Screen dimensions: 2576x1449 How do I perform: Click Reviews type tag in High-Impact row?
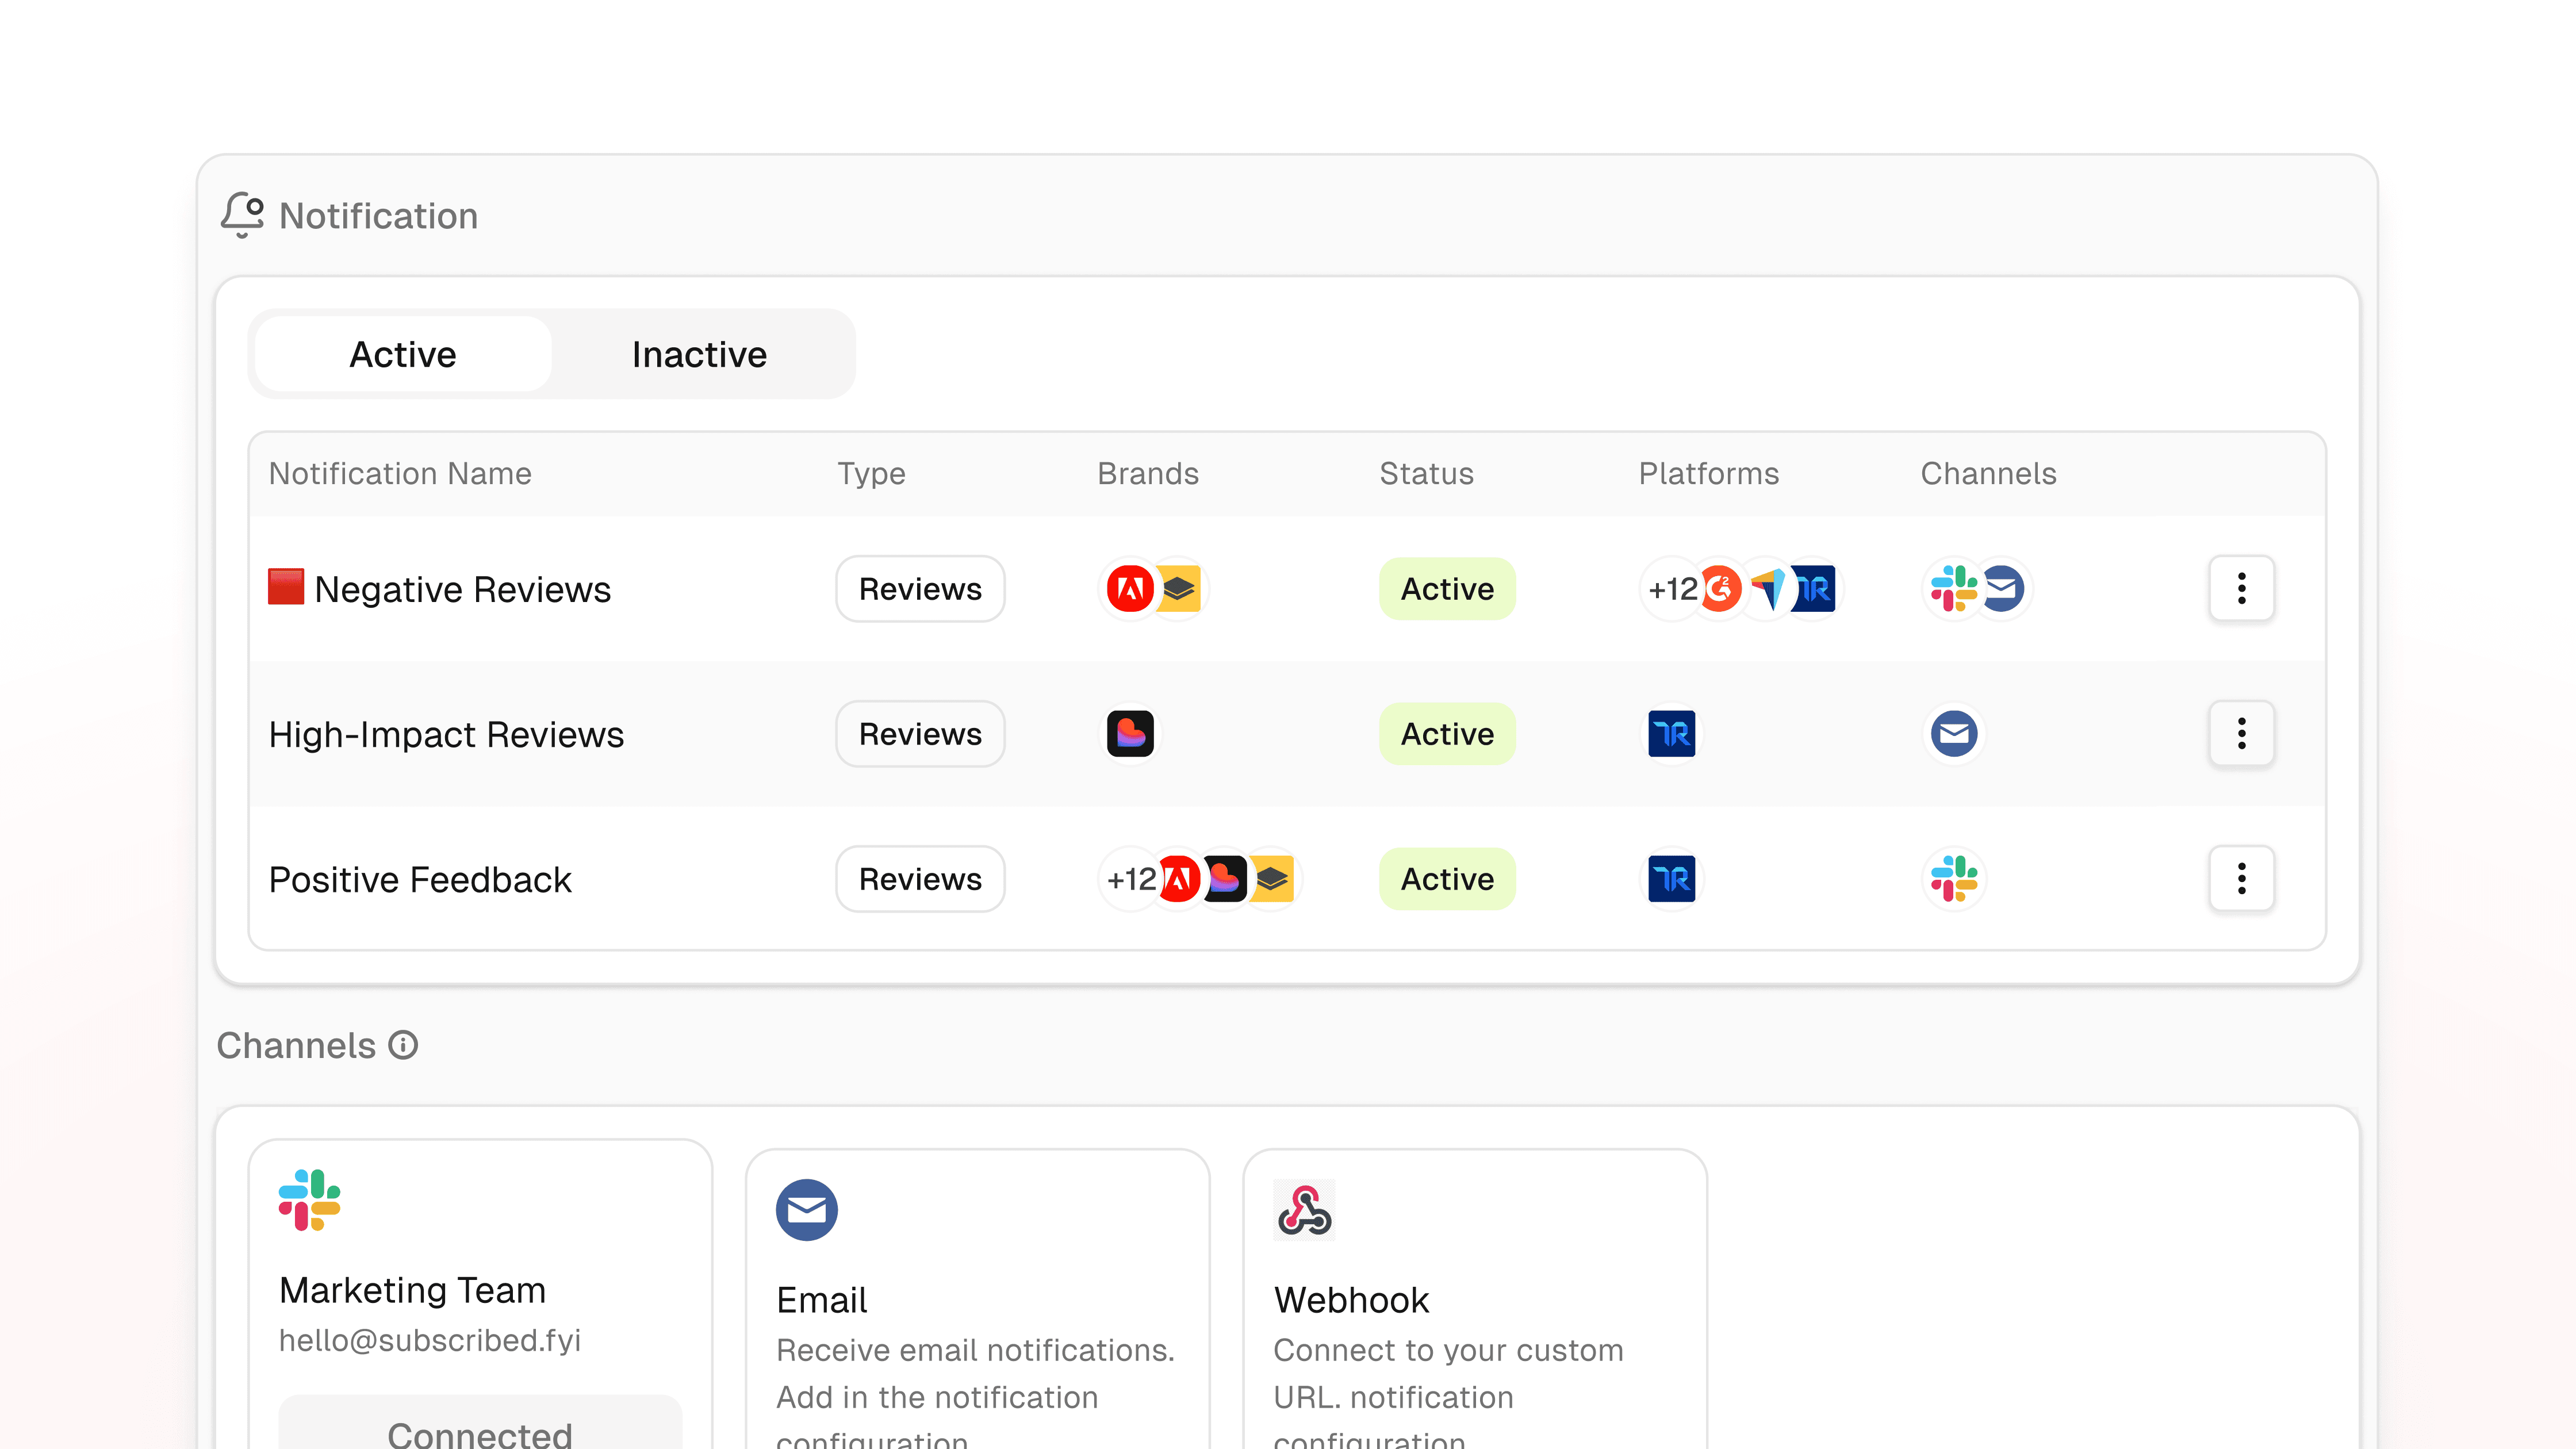click(920, 734)
